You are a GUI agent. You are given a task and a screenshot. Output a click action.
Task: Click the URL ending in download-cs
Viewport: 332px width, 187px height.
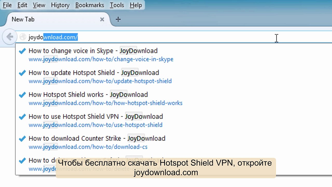[88, 147]
